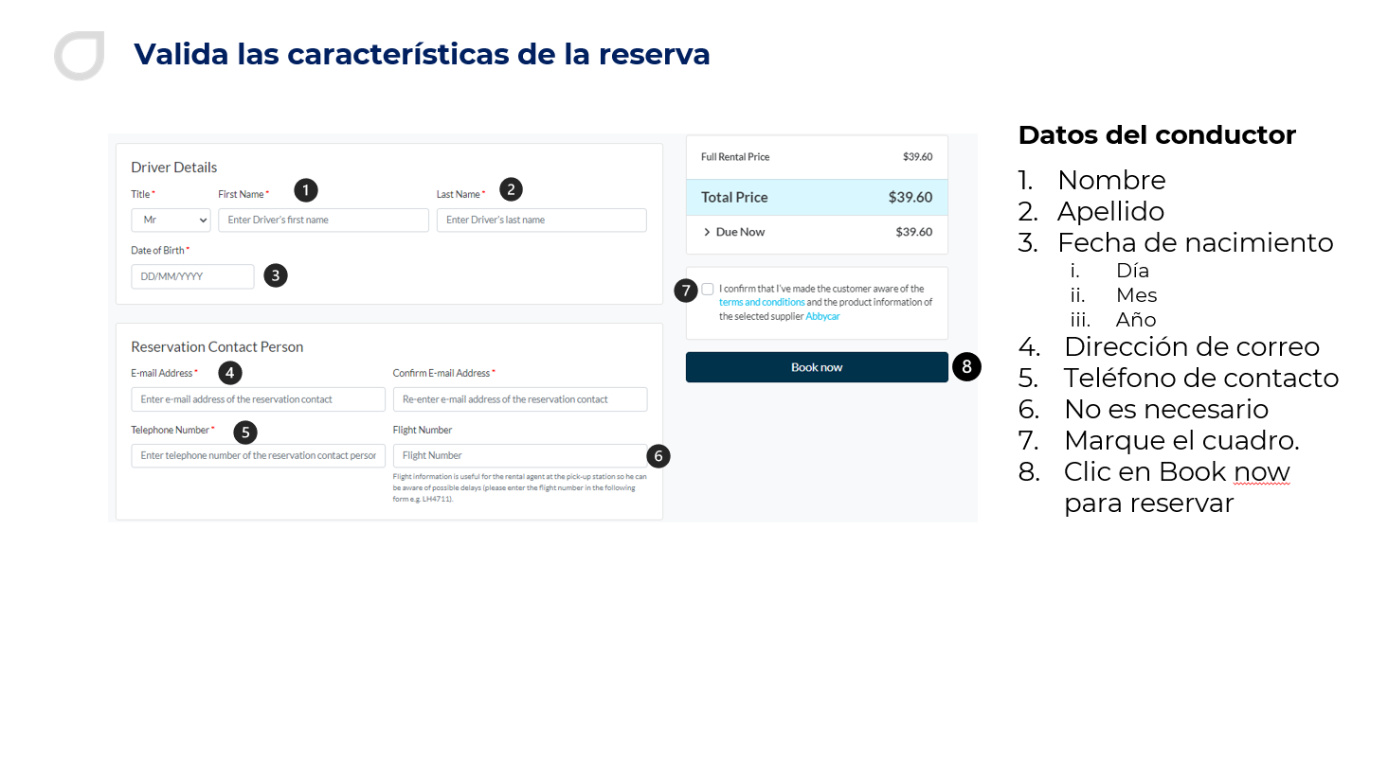Expand the Due Now chevron
Screen dimensions: 1388x777
707,232
